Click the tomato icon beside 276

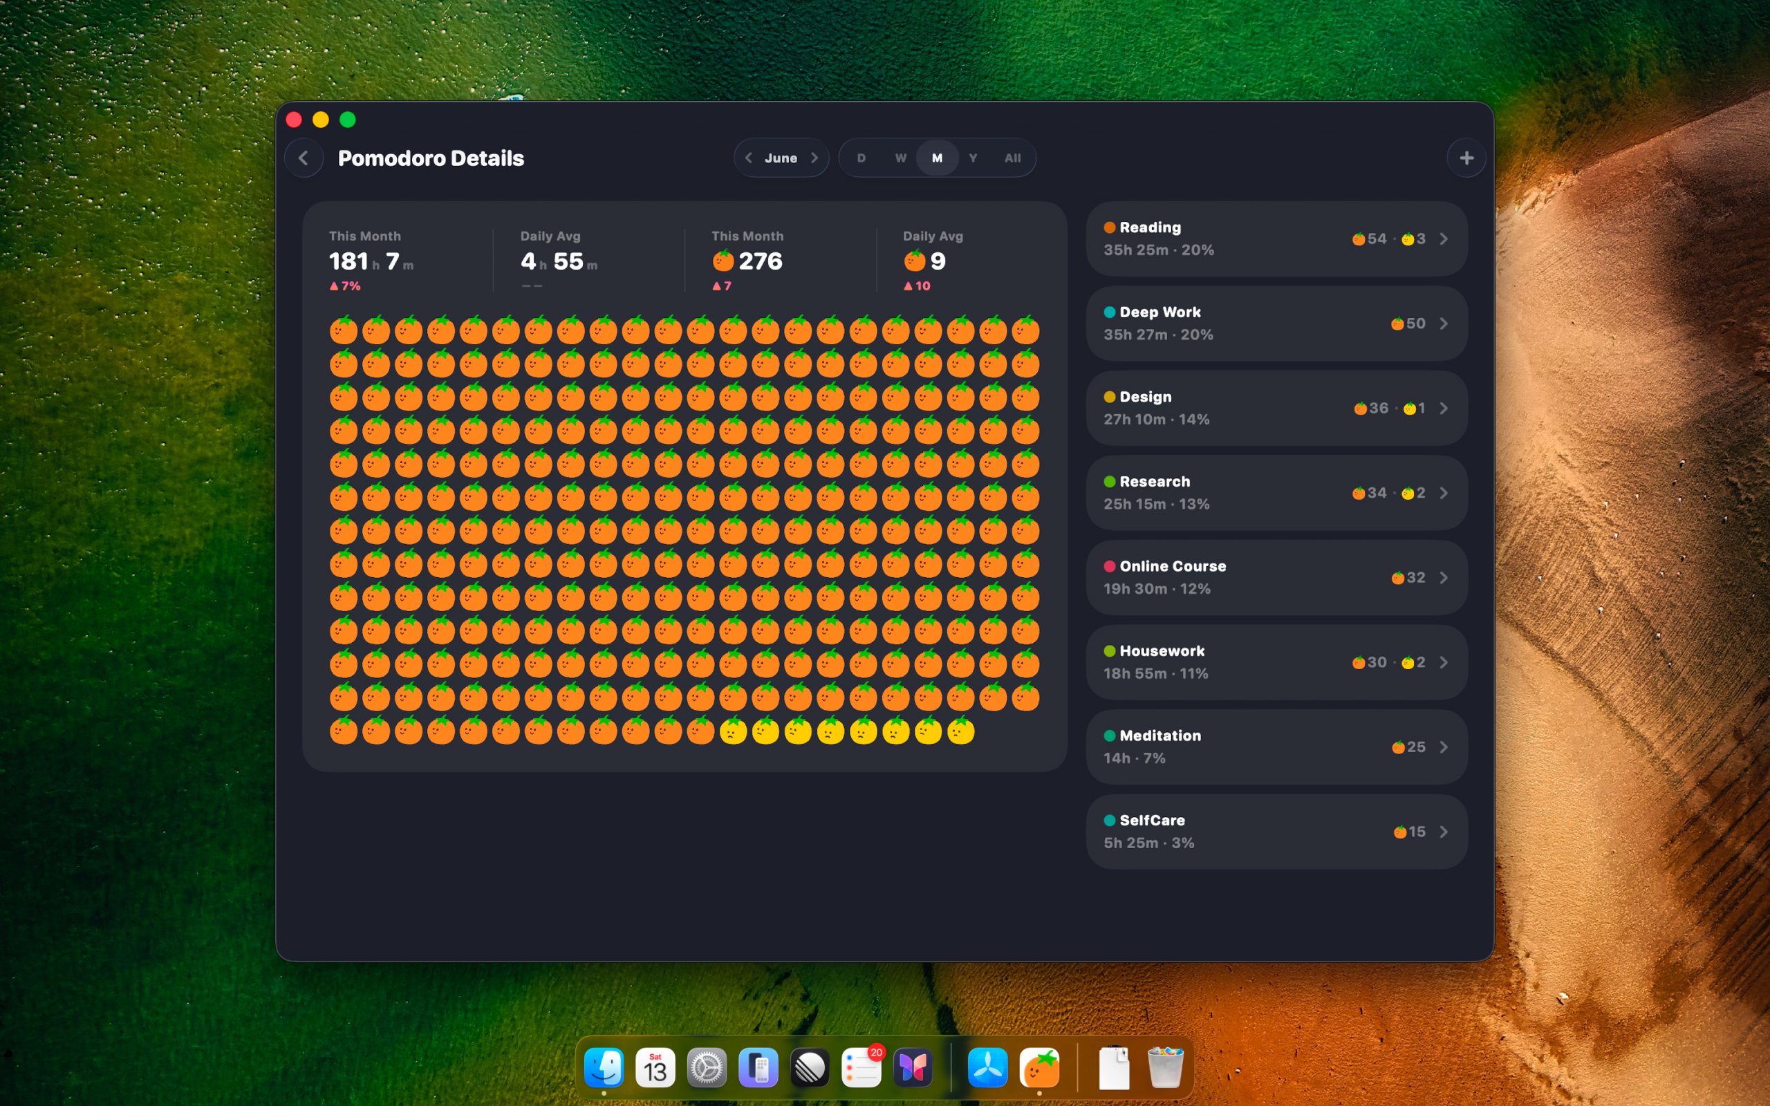pos(723,261)
